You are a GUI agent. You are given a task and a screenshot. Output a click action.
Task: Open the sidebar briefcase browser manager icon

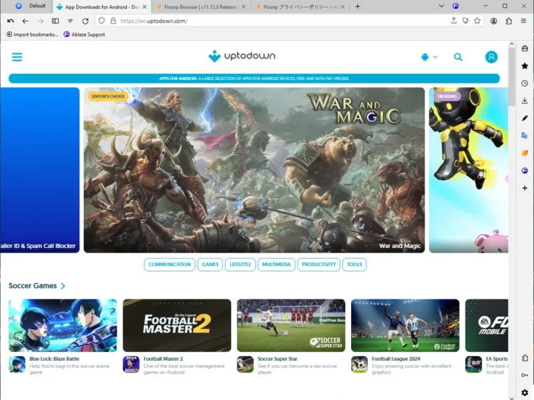525,49
